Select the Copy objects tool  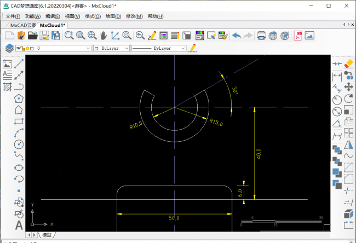[x=348, y=76]
